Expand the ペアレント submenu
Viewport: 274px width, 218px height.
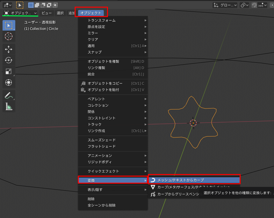coord(113,99)
